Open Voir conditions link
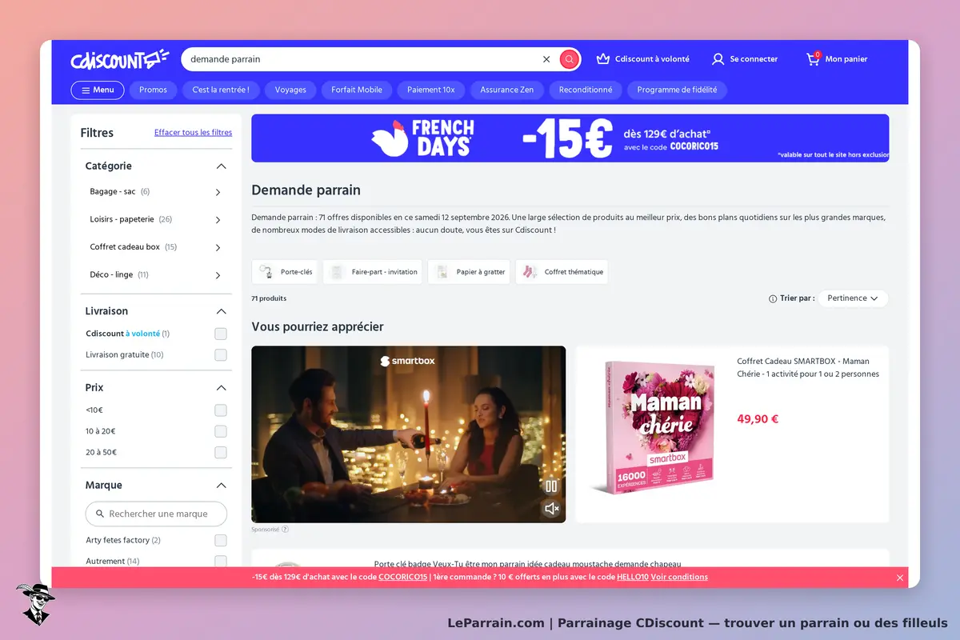Viewport: 960px width, 640px height. click(679, 577)
